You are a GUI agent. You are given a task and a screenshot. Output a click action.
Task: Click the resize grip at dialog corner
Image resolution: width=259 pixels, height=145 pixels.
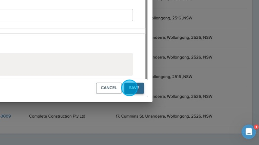(146, 96)
